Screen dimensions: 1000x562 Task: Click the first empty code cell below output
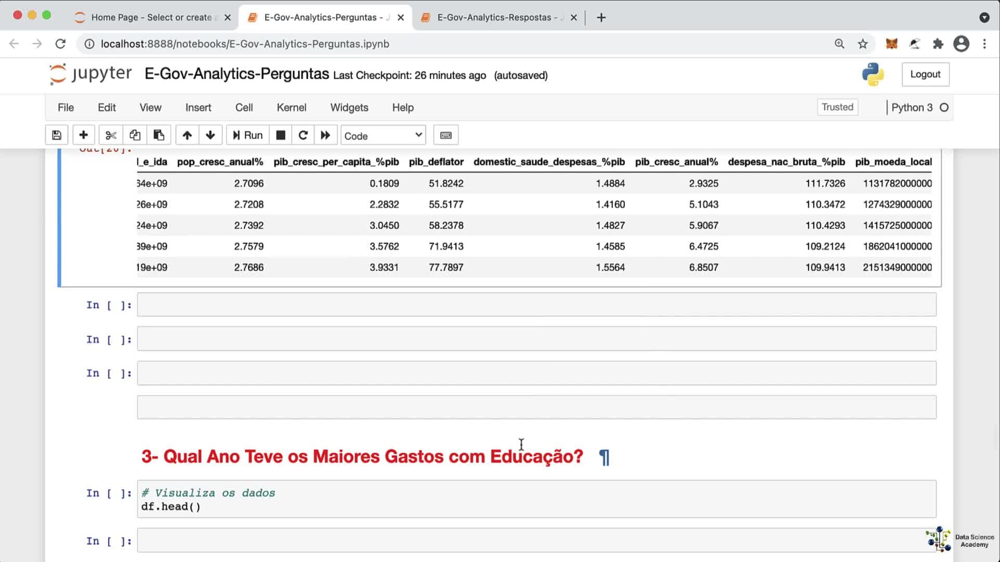(x=536, y=304)
